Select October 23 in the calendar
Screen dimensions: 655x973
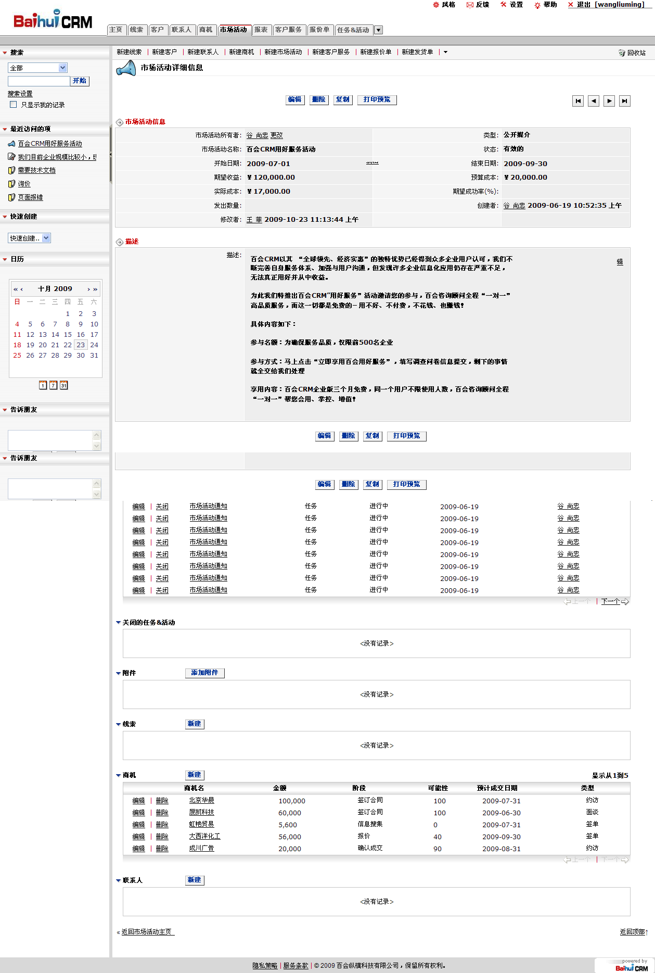pos(81,345)
